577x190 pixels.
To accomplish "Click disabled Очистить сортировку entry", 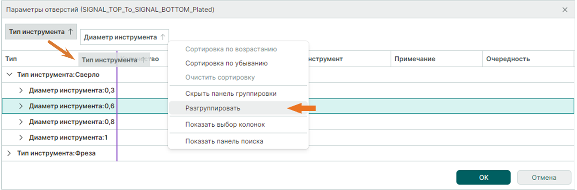I will click(x=238, y=77).
